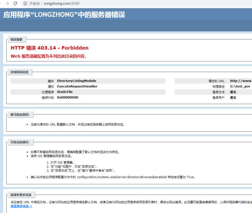252x213 pixels.
Task: Click the page title 应用程序“LONGZHONG”中的服务器错误
Action: click(64, 14)
